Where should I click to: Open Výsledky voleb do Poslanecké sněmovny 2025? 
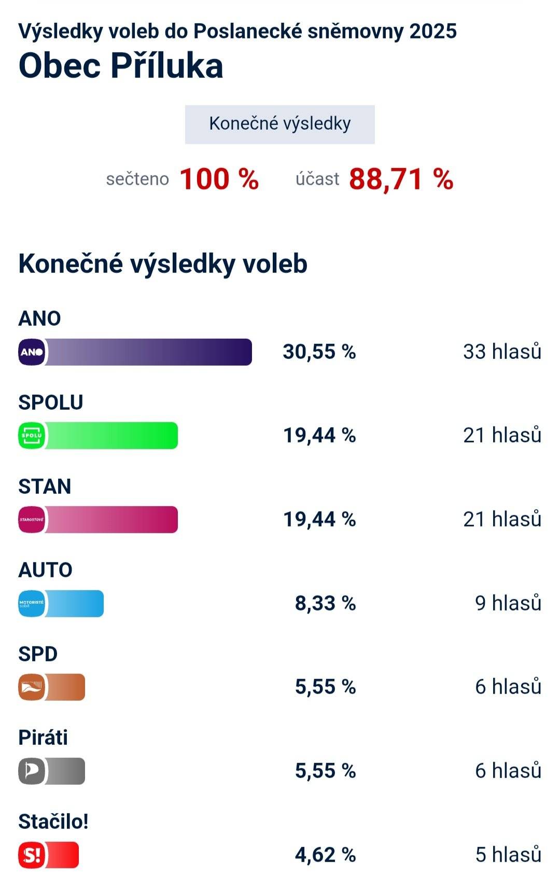[x=238, y=32]
